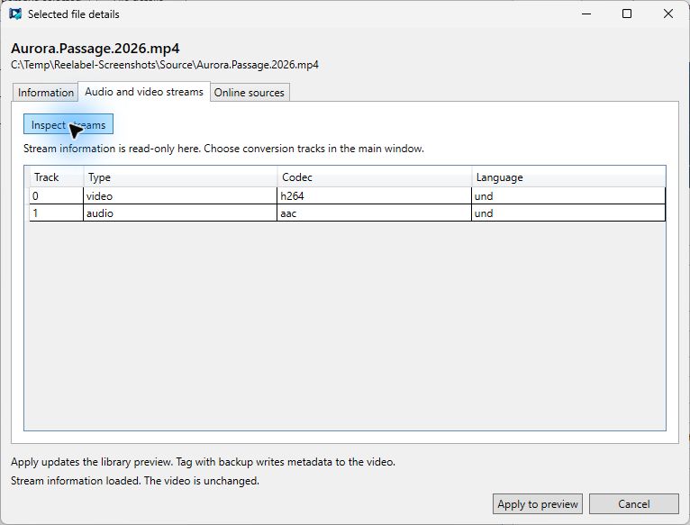The height and width of the screenshot is (525, 690).
Task: Sort by the Codec column header
Action: pos(375,177)
